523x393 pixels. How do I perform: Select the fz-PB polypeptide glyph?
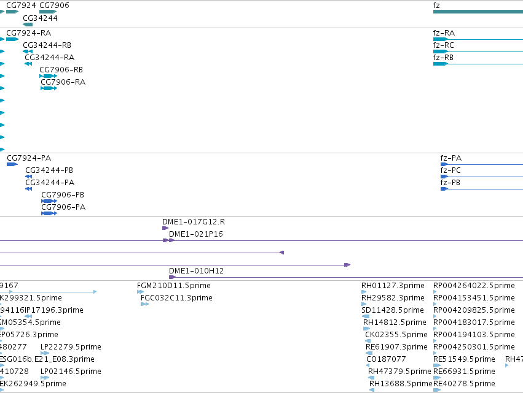pos(482,189)
